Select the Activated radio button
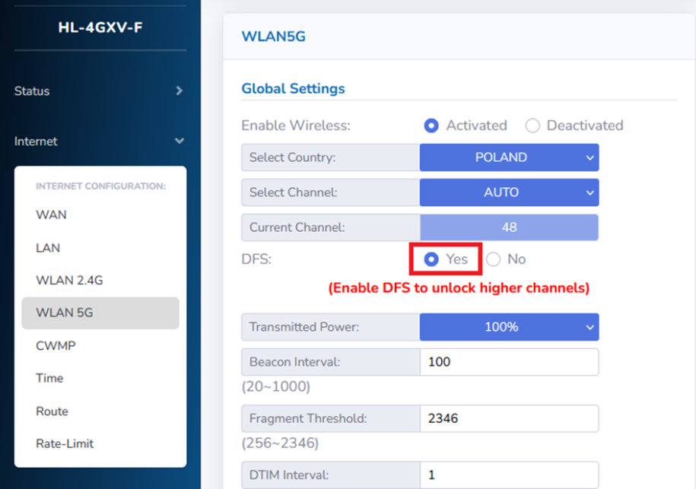696x489 pixels. coord(431,125)
